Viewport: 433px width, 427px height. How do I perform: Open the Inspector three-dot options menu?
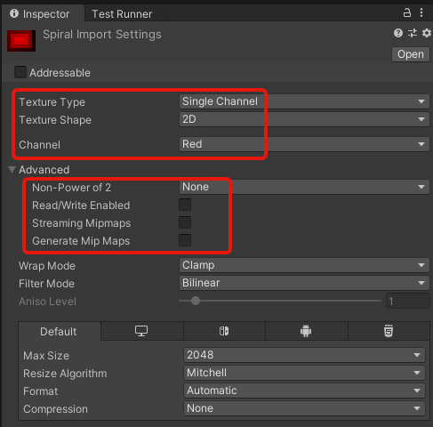421,12
